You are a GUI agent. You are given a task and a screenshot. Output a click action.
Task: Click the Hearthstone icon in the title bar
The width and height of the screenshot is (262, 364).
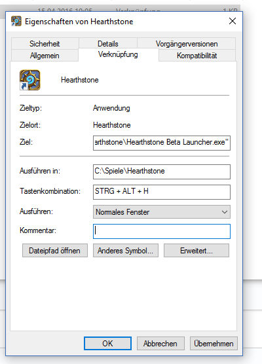pos(16,22)
